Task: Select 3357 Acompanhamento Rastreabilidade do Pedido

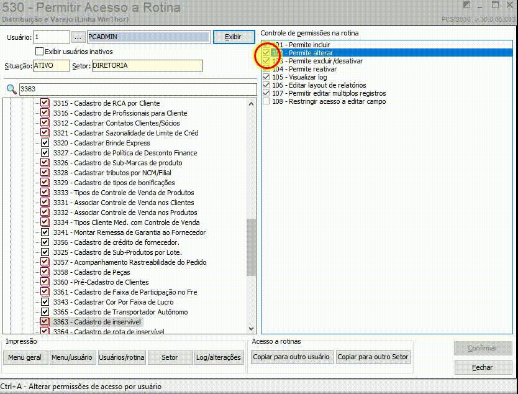Action: pyautogui.click(x=130, y=262)
